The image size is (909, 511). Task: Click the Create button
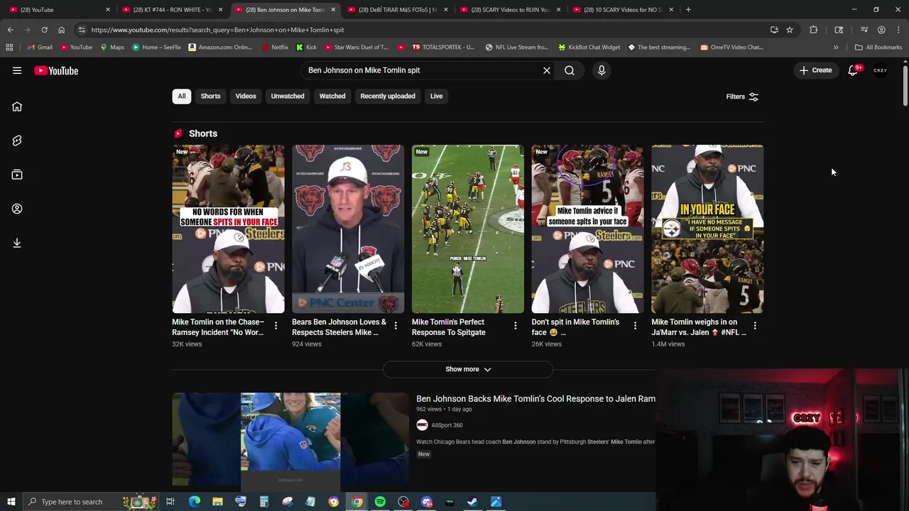pos(815,70)
